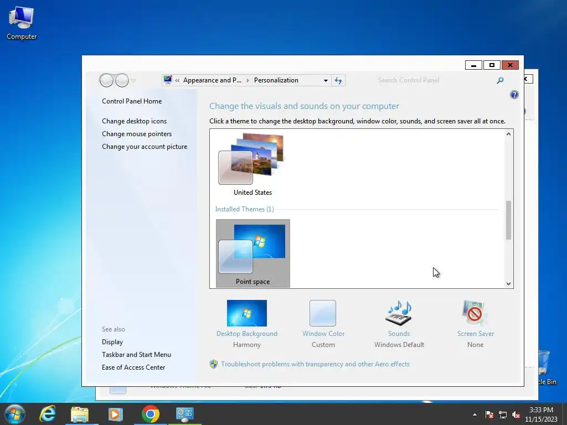Click the Sounds label

[x=399, y=334]
